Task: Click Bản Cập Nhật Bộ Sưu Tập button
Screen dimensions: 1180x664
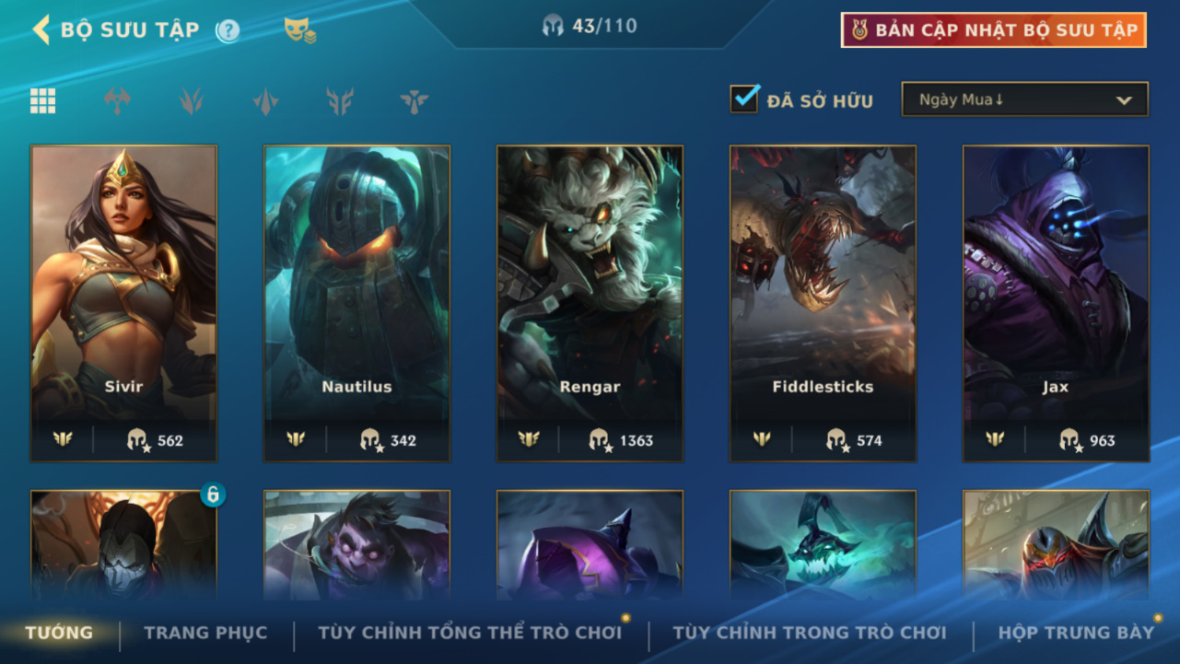Action: tap(994, 30)
